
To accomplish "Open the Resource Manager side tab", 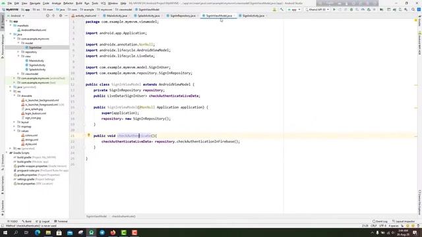I will coord(3,46).
